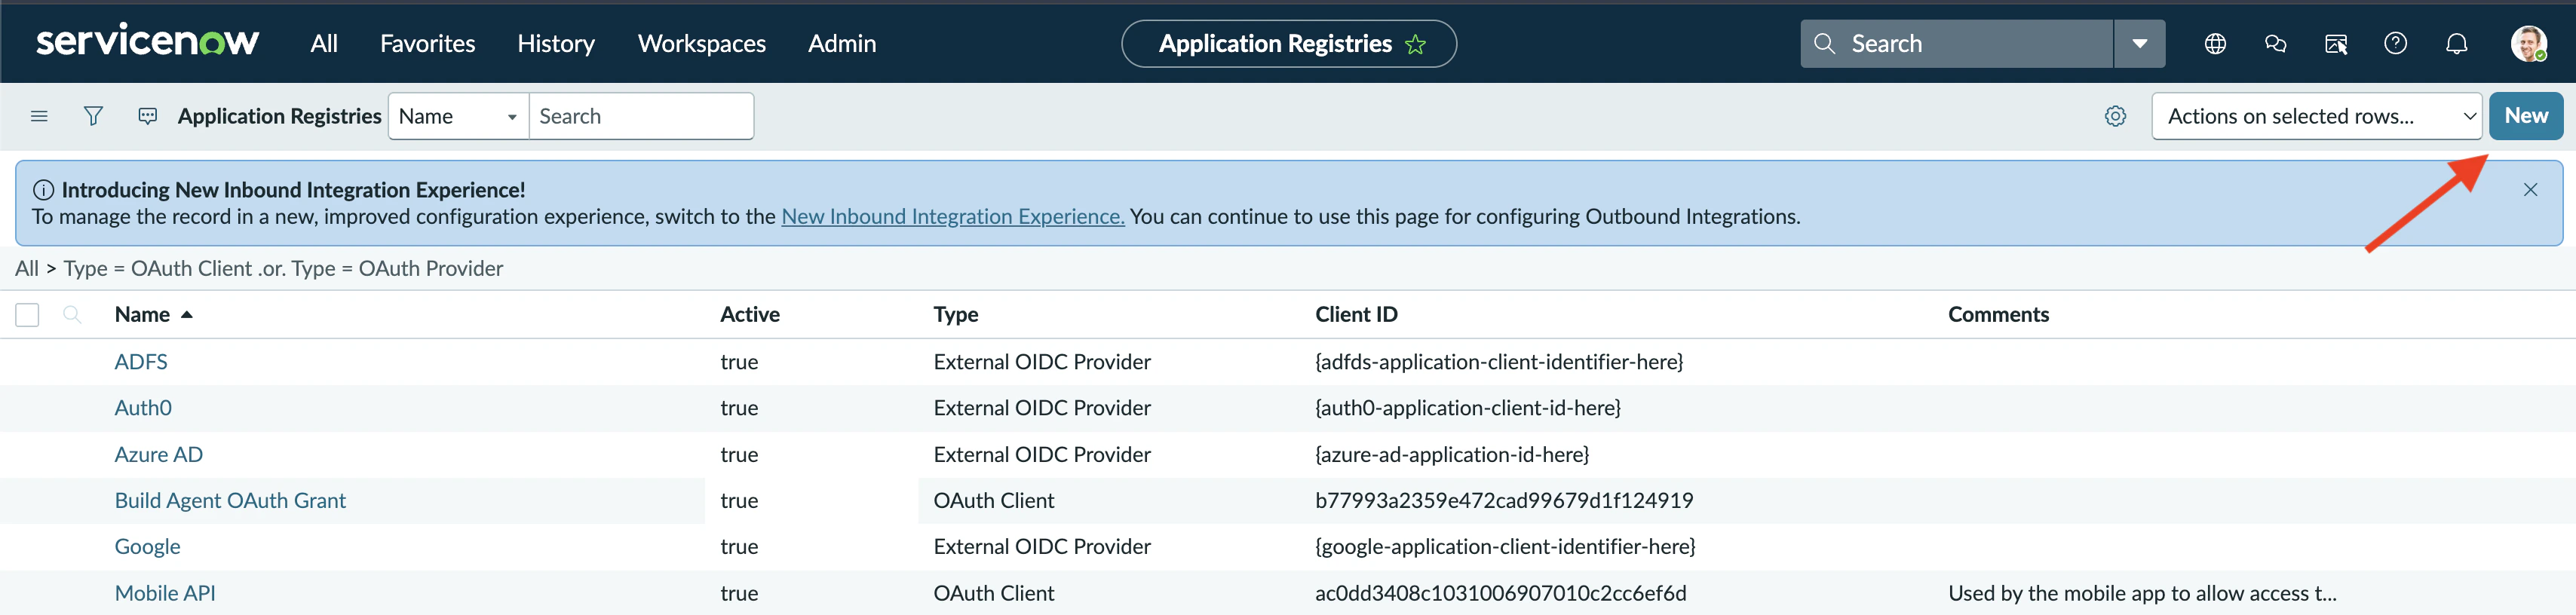Click {google-application-client-identifier-here} cell
Screen dimensions: 2576x615
click(x=1505, y=546)
